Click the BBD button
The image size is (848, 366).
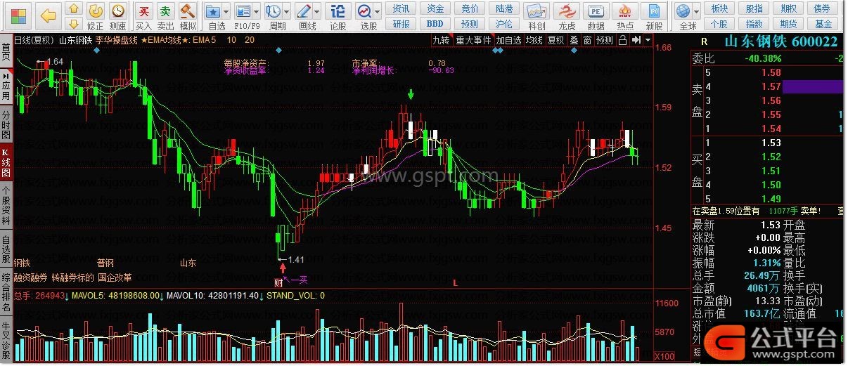[x=435, y=24]
